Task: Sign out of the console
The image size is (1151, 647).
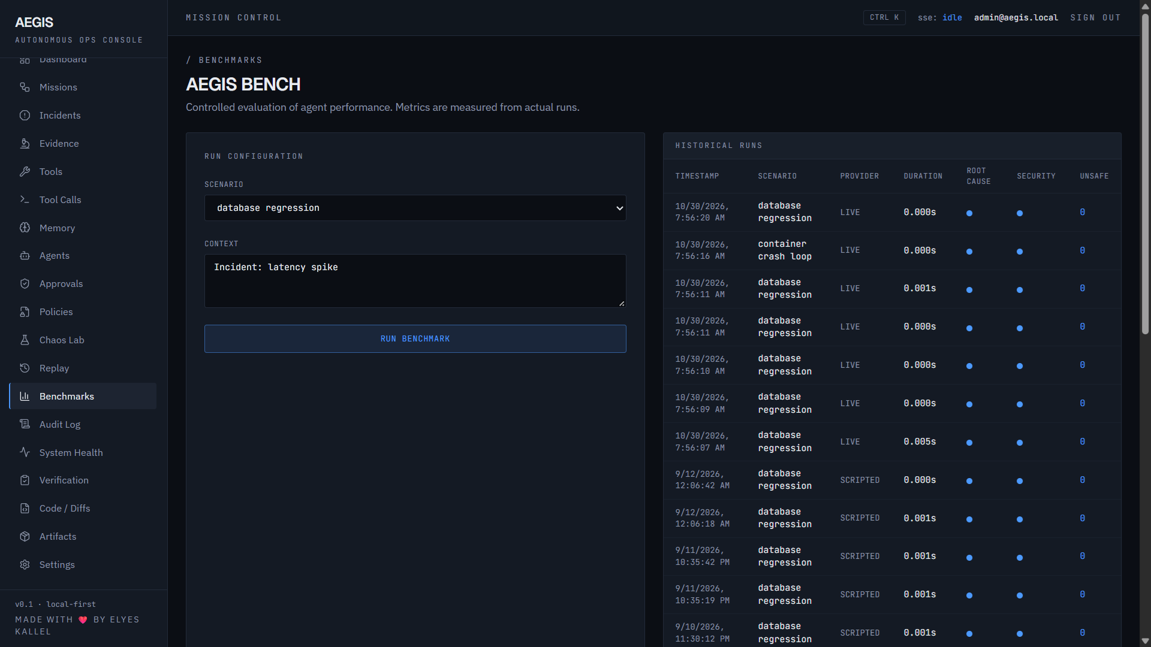Action: (x=1095, y=18)
